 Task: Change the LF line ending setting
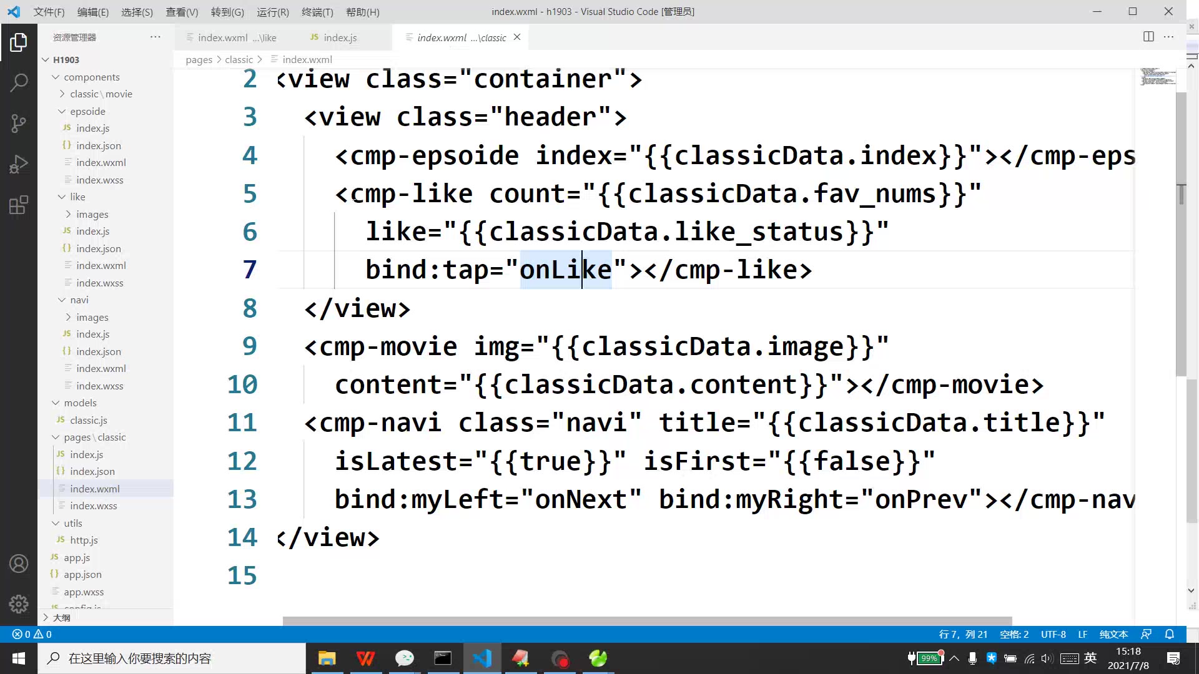(1082, 634)
